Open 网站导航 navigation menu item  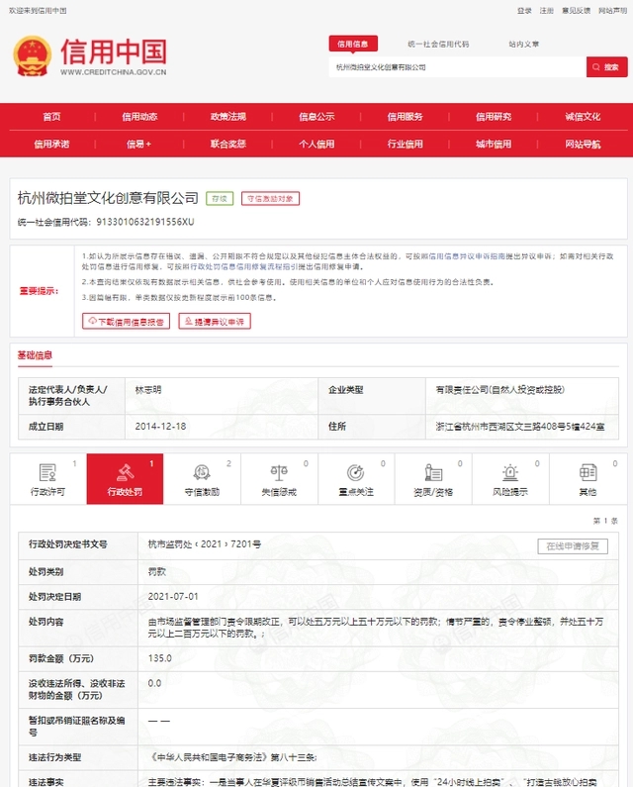pyautogui.click(x=583, y=145)
